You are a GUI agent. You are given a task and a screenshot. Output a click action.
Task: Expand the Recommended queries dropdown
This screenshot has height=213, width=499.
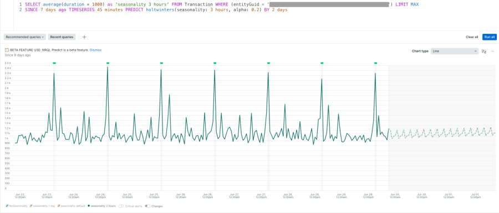[25, 37]
